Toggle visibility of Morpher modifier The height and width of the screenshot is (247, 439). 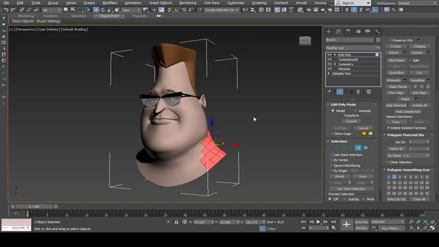(329, 69)
